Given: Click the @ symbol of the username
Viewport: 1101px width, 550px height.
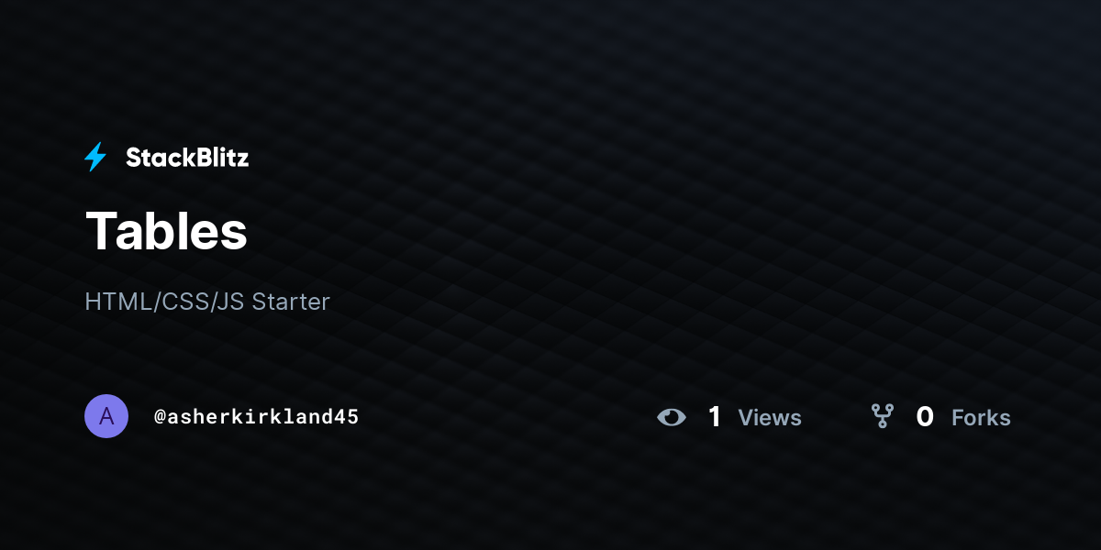Looking at the screenshot, I should coord(160,417).
